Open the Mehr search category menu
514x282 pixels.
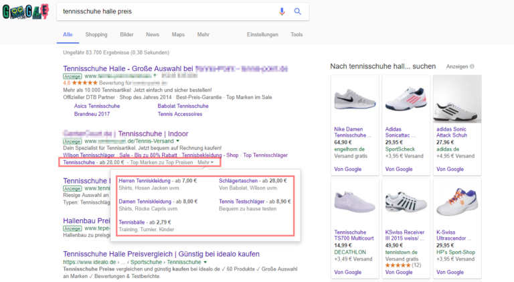203,35
